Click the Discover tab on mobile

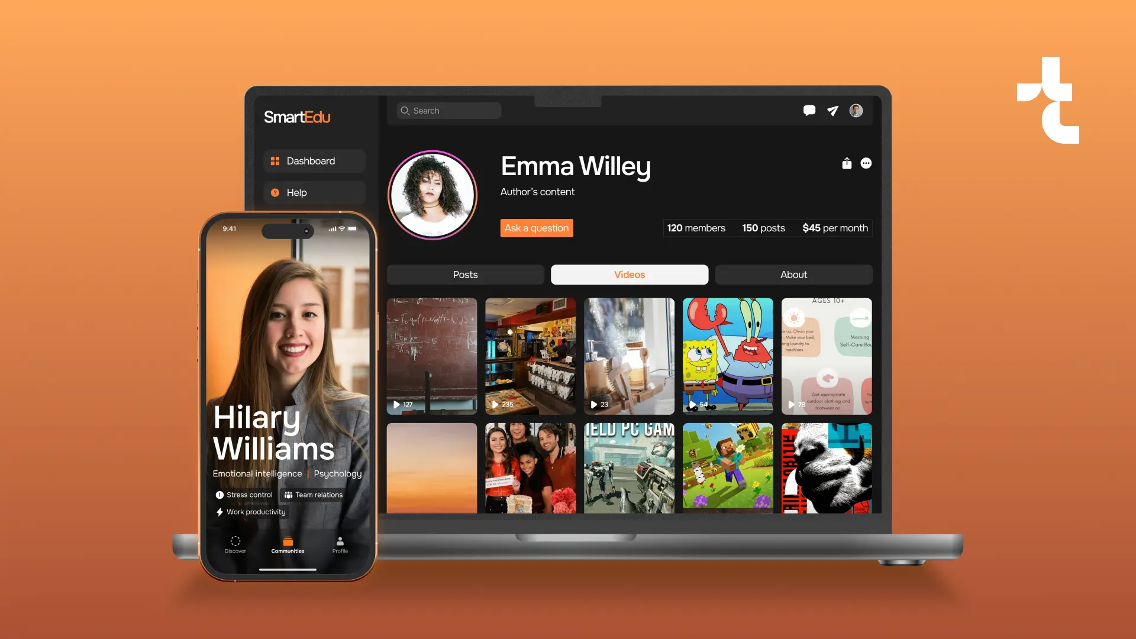[235, 544]
